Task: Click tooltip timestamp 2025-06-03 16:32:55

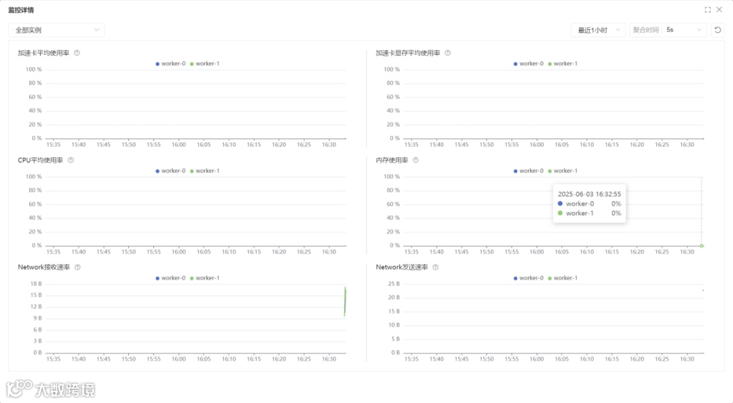Action: coord(589,193)
